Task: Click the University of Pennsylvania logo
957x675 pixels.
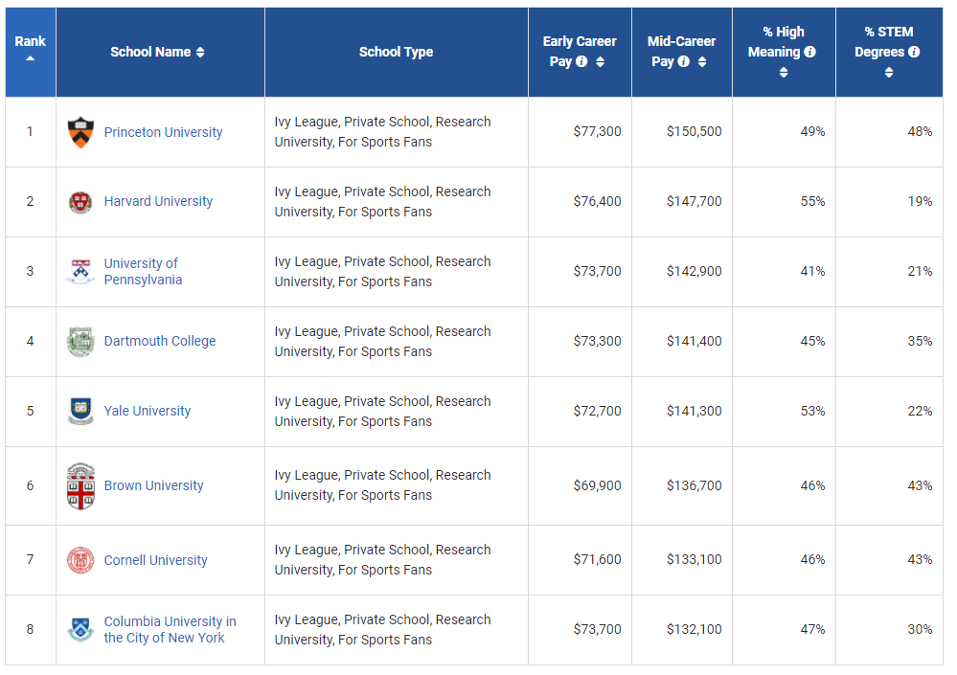Action: click(81, 272)
